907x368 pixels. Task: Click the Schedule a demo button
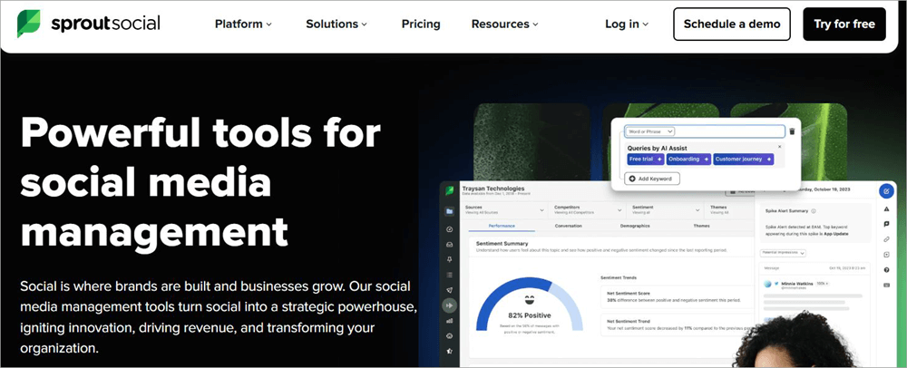point(732,24)
